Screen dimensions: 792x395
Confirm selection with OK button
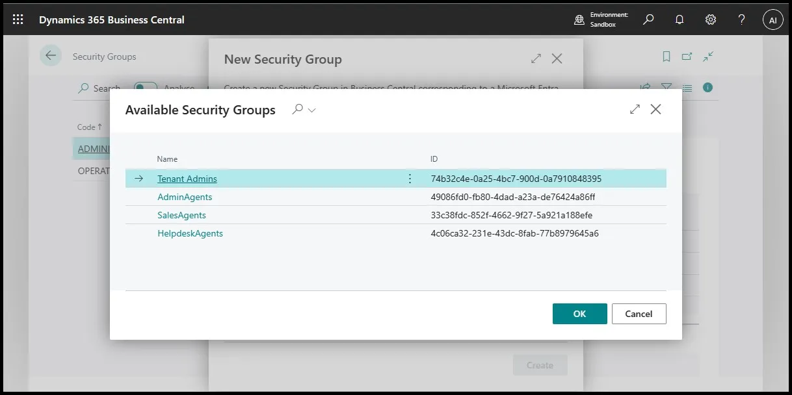(580, 314)
